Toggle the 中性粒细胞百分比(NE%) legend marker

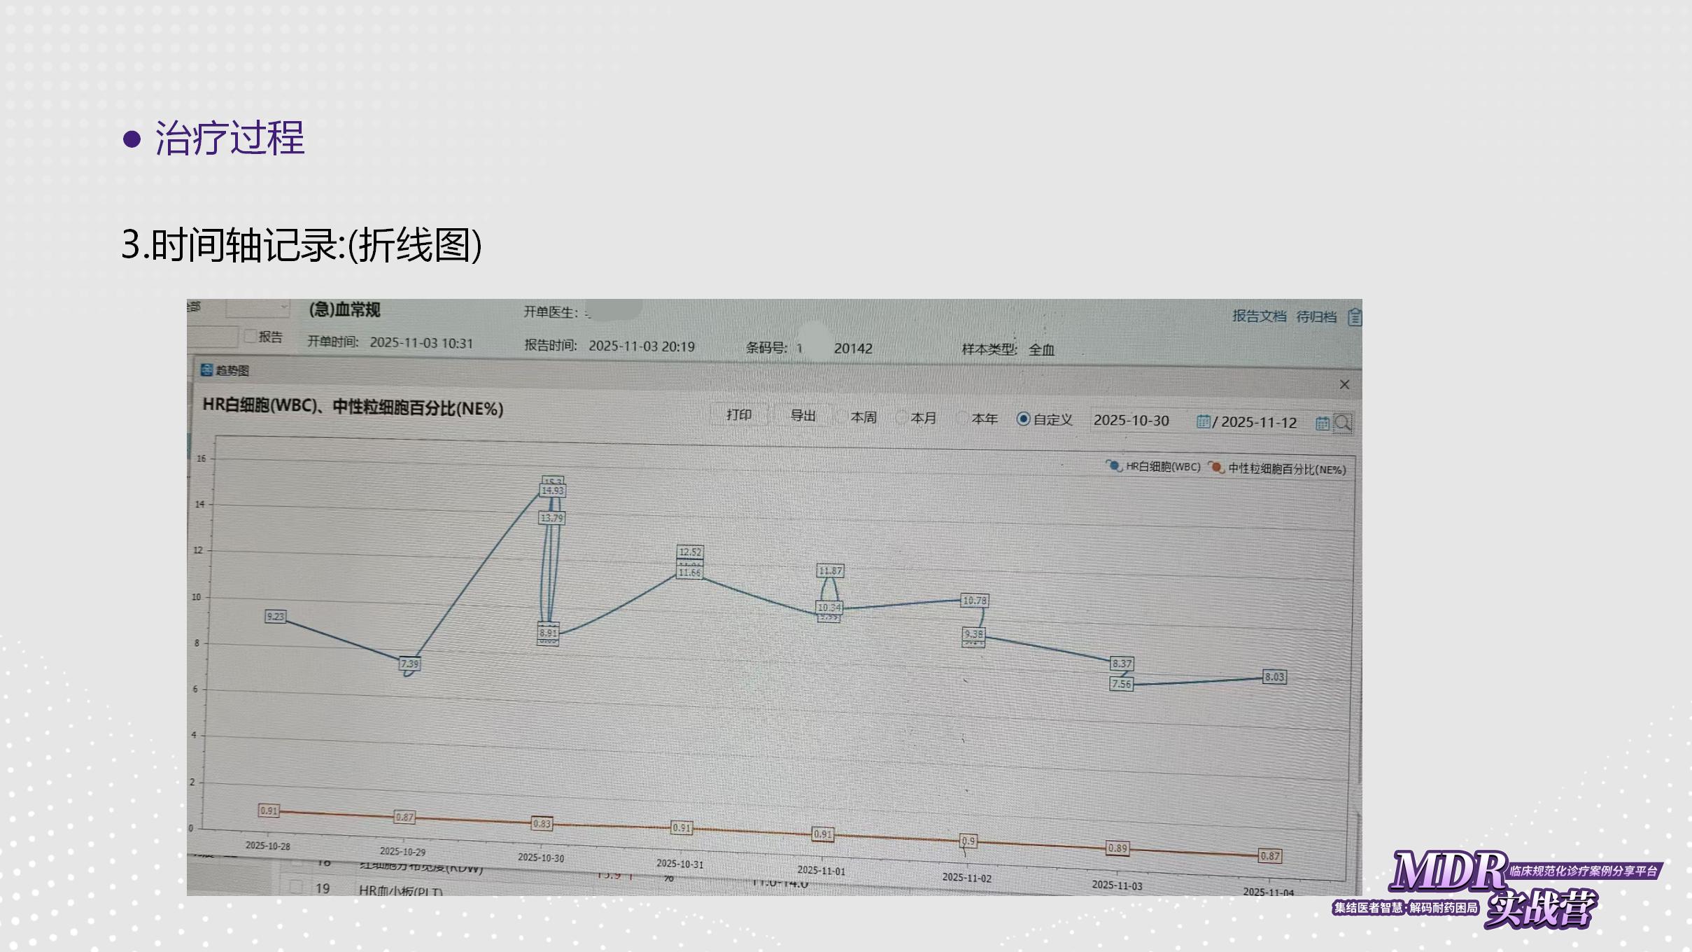pos(1216,467)
